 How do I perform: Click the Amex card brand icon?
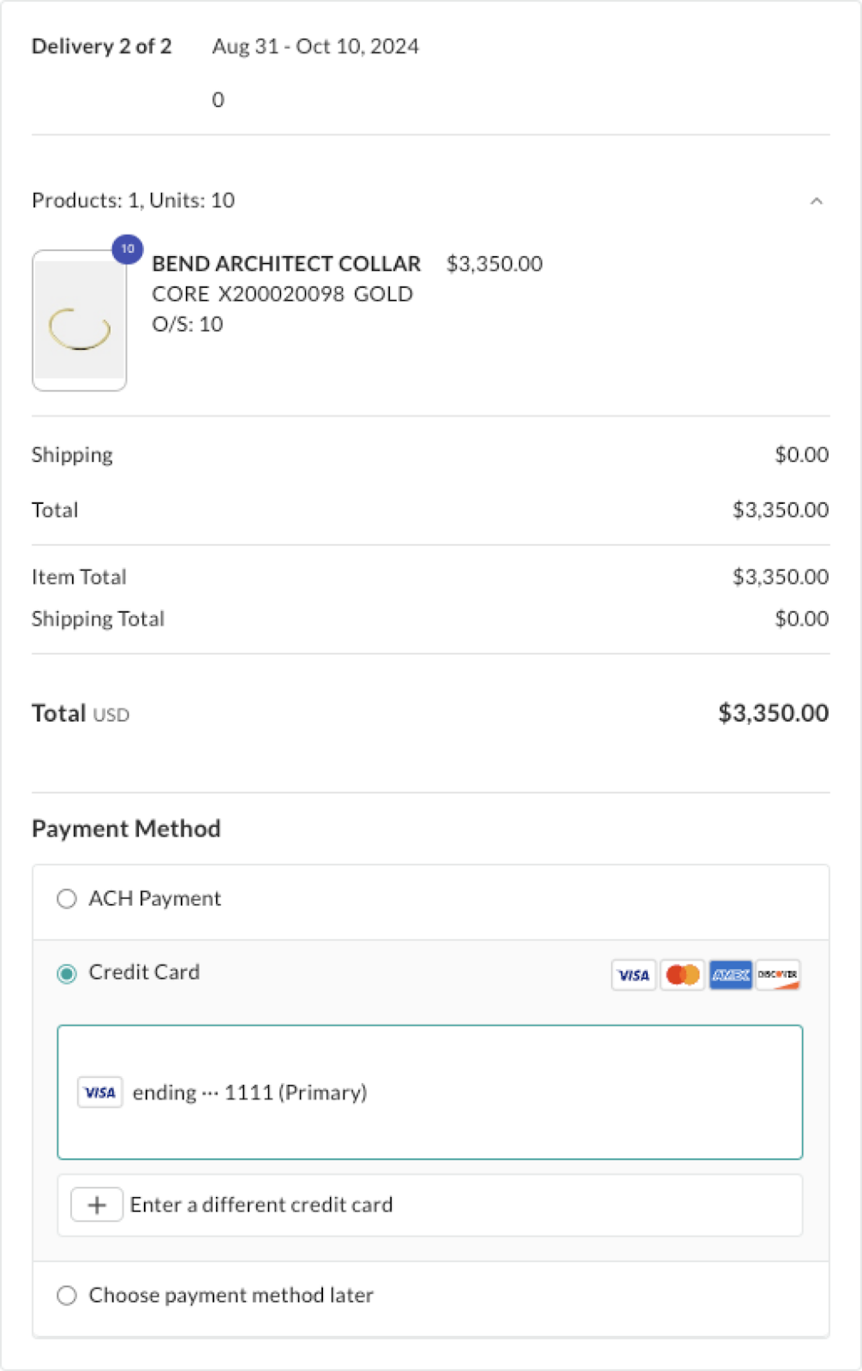point(730,974)
